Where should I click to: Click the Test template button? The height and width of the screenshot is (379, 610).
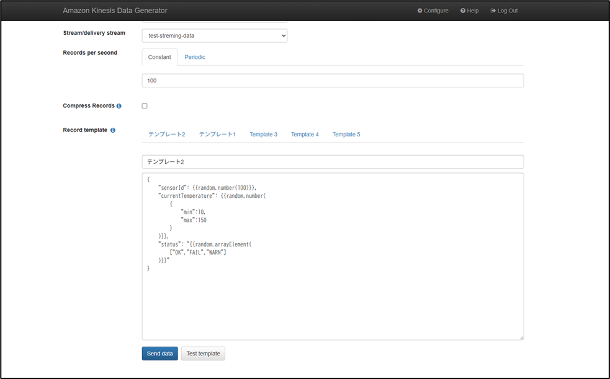point(203,354)
